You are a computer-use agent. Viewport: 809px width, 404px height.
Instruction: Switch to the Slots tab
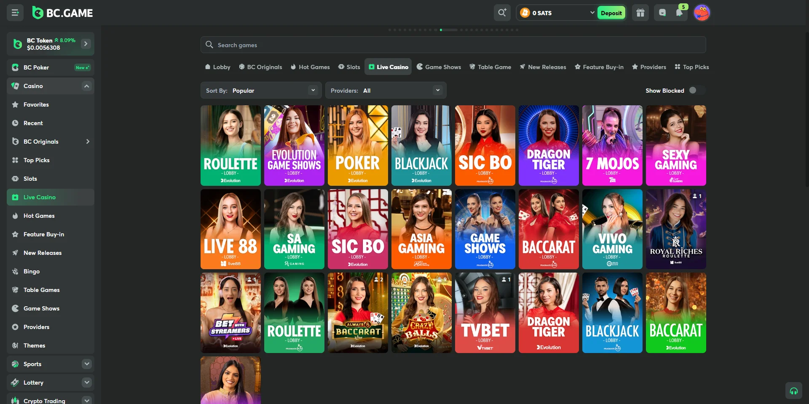click(349, 67)
